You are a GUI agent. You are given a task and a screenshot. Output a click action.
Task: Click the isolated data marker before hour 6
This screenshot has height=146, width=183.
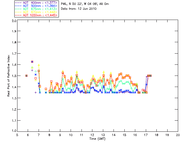pyautogui.click(x=27, y=76)
